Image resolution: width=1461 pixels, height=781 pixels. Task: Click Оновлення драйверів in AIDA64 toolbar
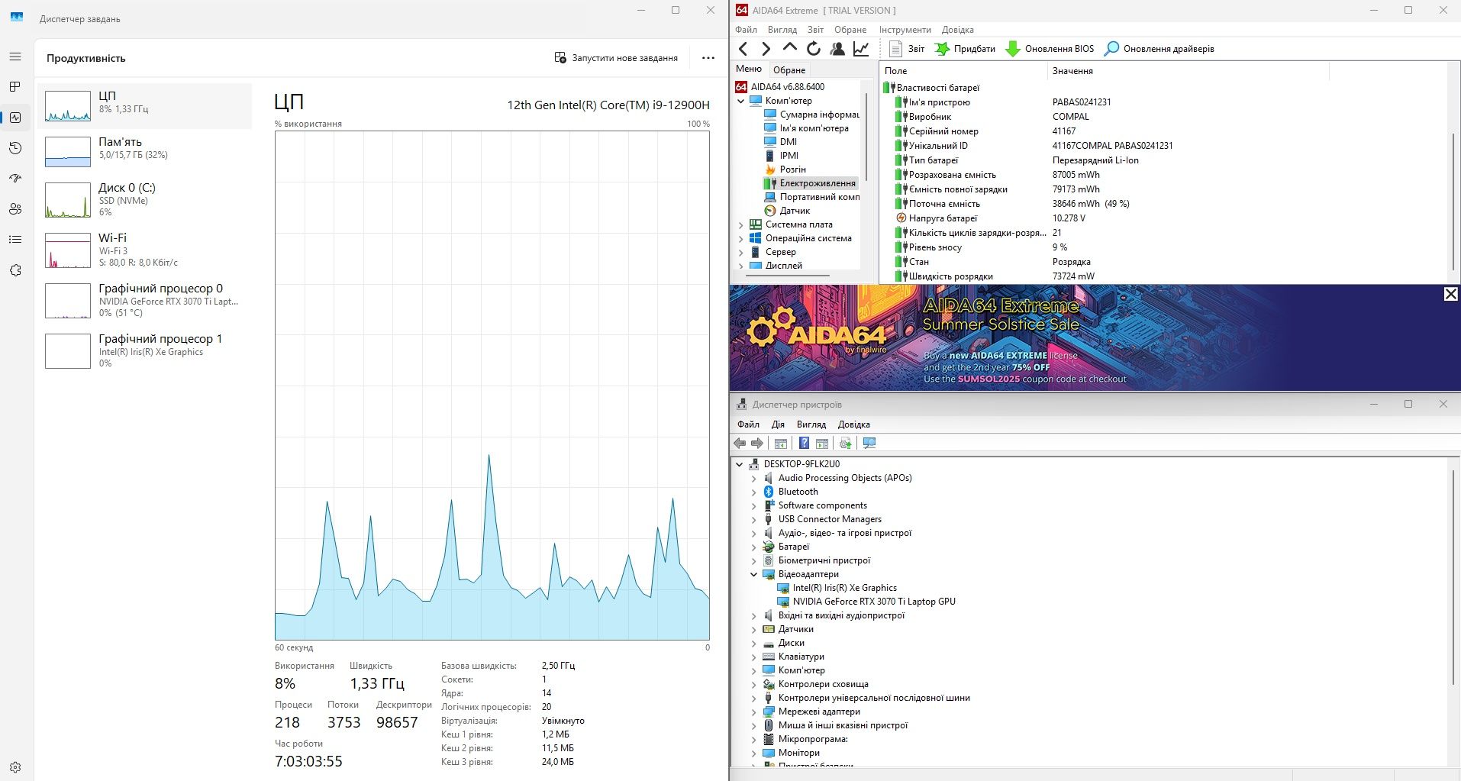[x=1159, y=49]
